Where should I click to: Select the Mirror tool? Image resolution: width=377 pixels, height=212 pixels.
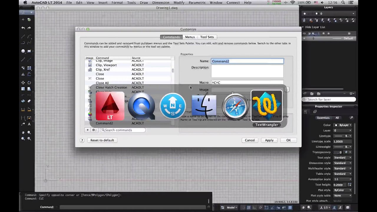coord(23,74)
